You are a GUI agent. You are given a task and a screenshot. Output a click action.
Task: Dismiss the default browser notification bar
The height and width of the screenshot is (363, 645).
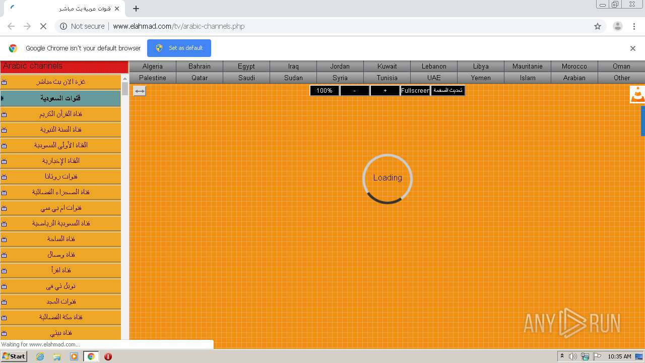coord(633,48)
